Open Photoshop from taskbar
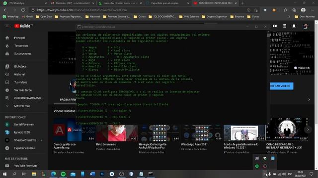 pos(102,174)
